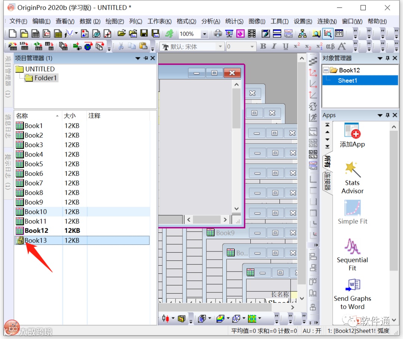Toggle pin on Project Manager panel
Viewport: 403px width, 339px height.
(146, 58)
